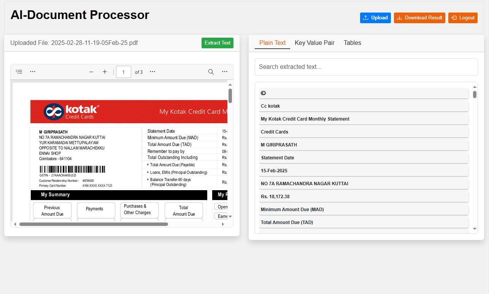
Task: Click ellipsis after the page count
Action: point(152,72)
